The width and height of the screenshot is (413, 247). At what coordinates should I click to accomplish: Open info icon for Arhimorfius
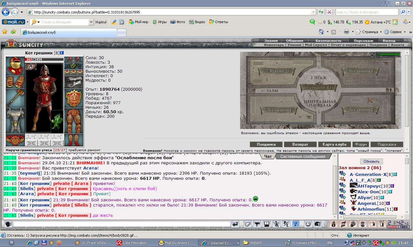[x=396, y=209]
